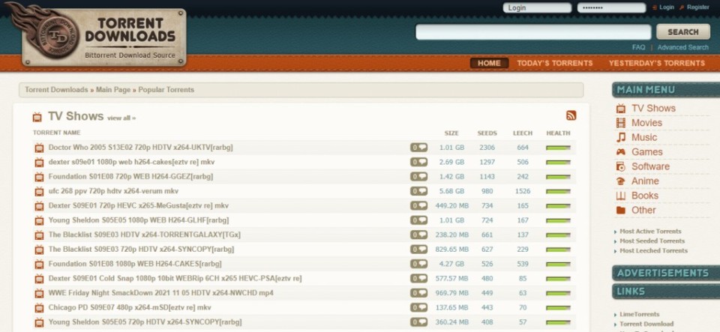Open comments bubble for Blacklist S09E03 TORRENTGALAXY
720x332 pixels.
[x=418, y=235]
